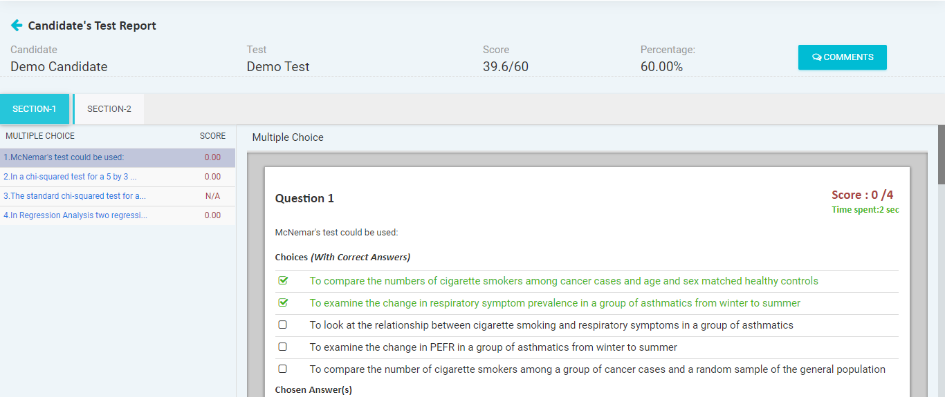945x397 pixels.
Task: Click the Score 0/4 label on Question 1
Action: pos(862,195)
